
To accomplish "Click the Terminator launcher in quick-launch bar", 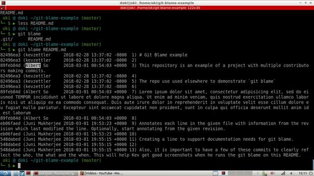I will pyautogui.click(x=28, y=173).
